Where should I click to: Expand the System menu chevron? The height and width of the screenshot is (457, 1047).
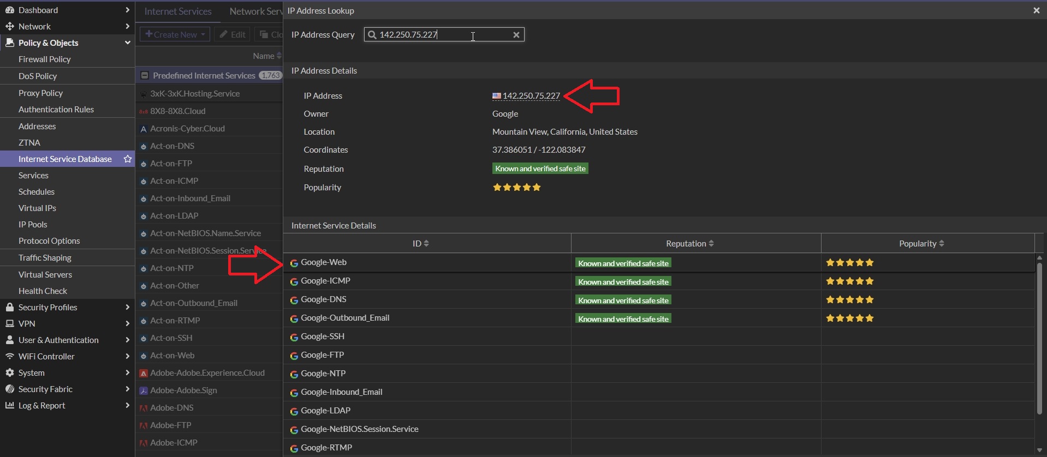(127, 372)
